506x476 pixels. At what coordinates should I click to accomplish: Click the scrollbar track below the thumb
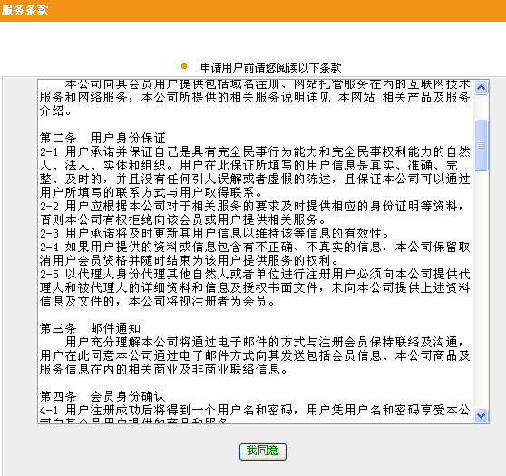481,289
